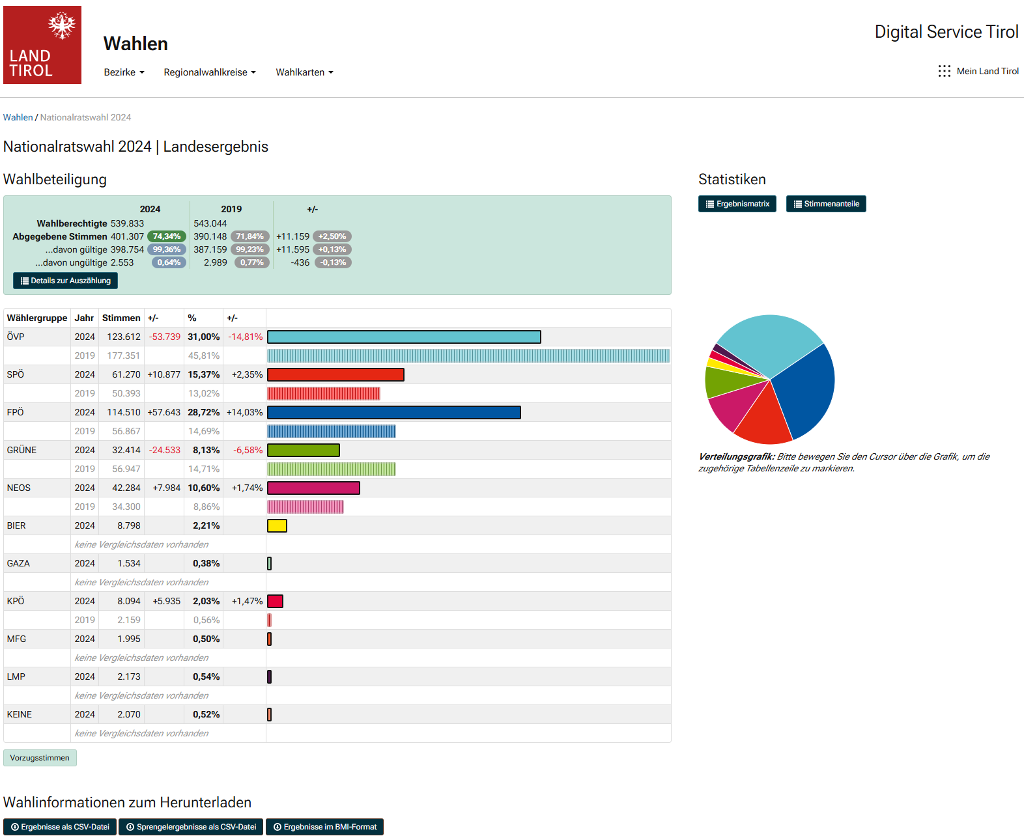Click the Mein Land Tirol text link
This screenshot has width=1024, height=836.
click(x=988, y=71)
